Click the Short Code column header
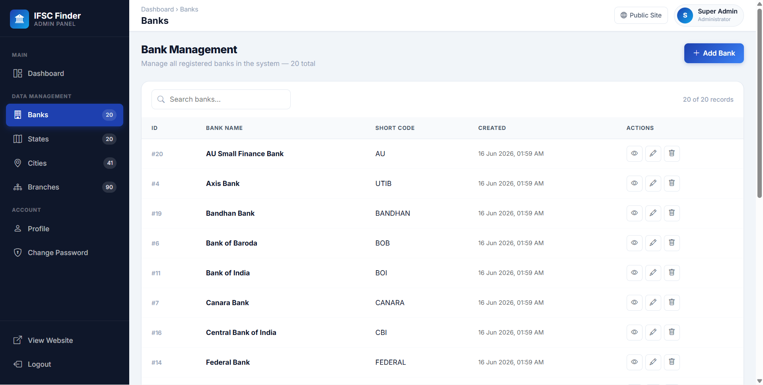This screenshot has width=763, height=385. [395, 128]
